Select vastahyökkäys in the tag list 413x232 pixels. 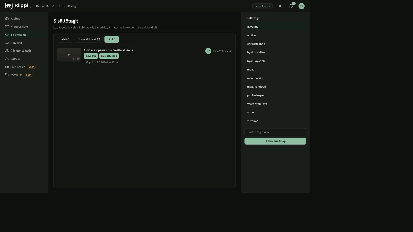point(275,104)
